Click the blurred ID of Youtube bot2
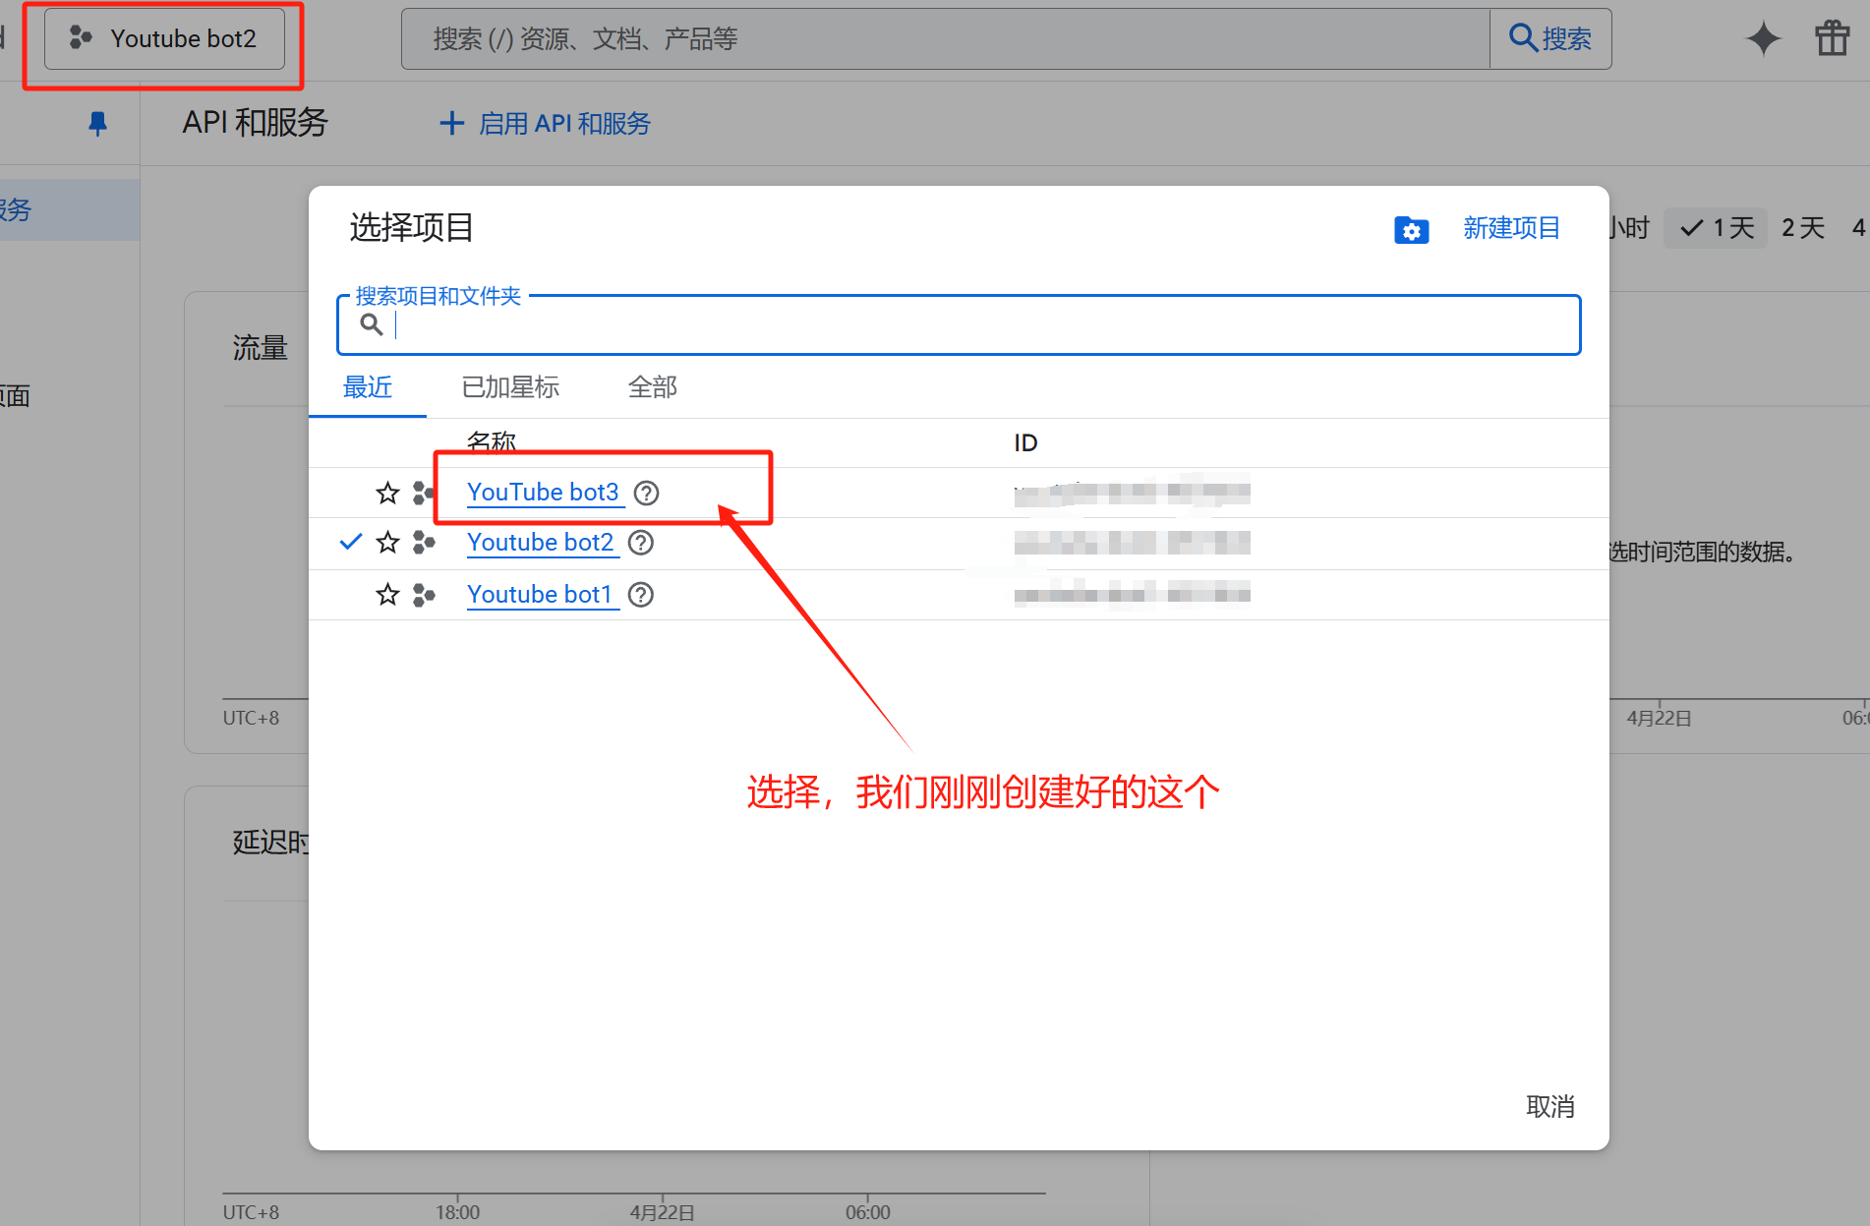This screenshot has height=1226, width=1870. [x=1132, y=542]
